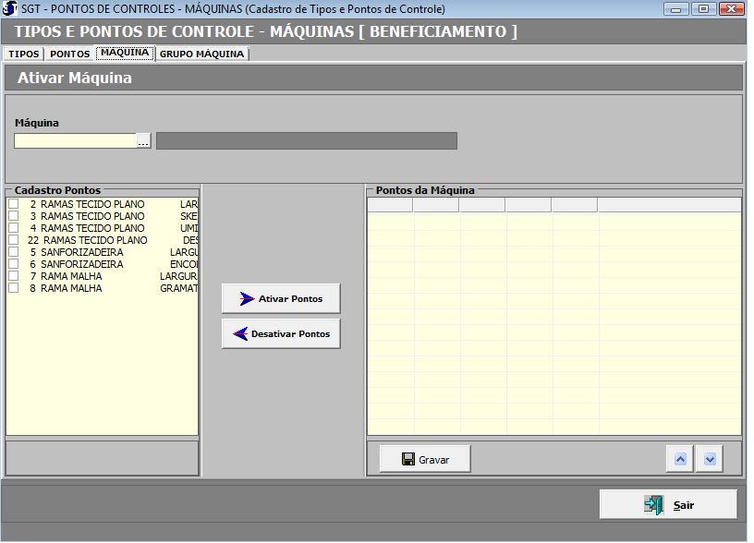Click Gravar floppy disk save button
The image size is (754, 543).
tap(425, 459)
